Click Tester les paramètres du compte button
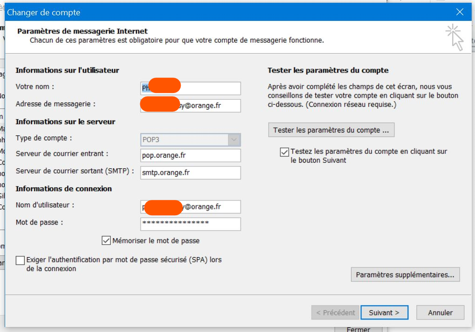 331,130
